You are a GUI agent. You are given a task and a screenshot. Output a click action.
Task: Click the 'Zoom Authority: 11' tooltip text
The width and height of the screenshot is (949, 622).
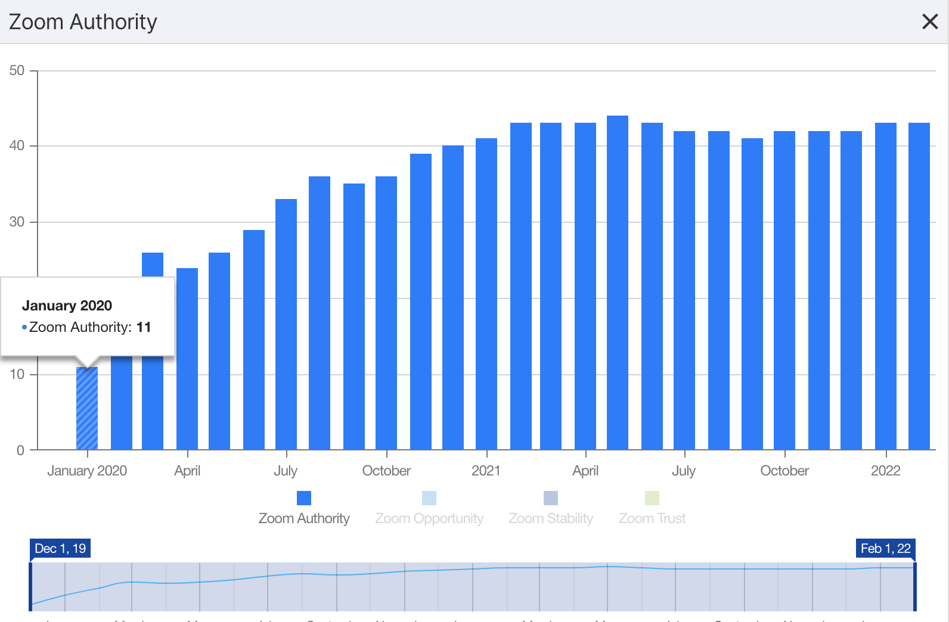(x=90, y=327)
